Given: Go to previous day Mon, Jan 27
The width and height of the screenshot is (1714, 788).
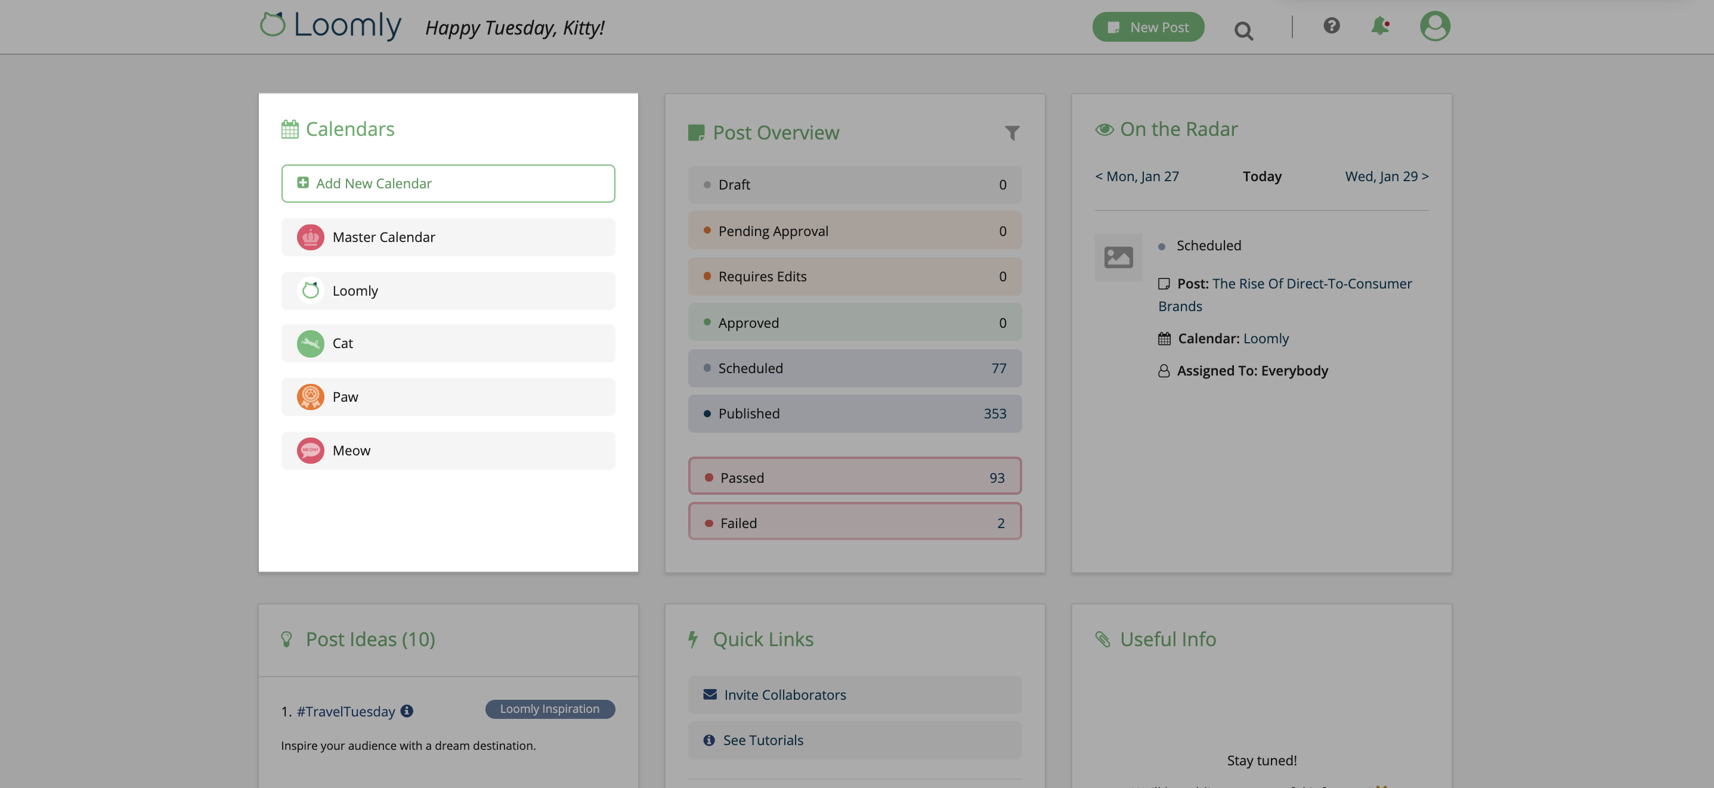Looking at the screenshot, I should (x=1137, y=176).
